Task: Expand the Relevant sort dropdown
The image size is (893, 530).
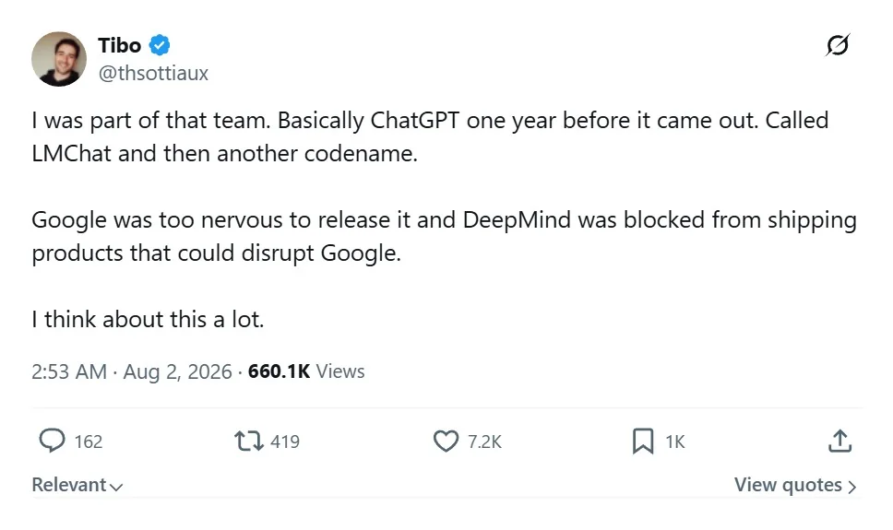Action: click(77, 485)
